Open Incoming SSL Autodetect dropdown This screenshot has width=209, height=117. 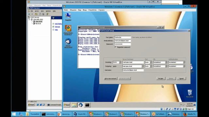pos(160,62)
